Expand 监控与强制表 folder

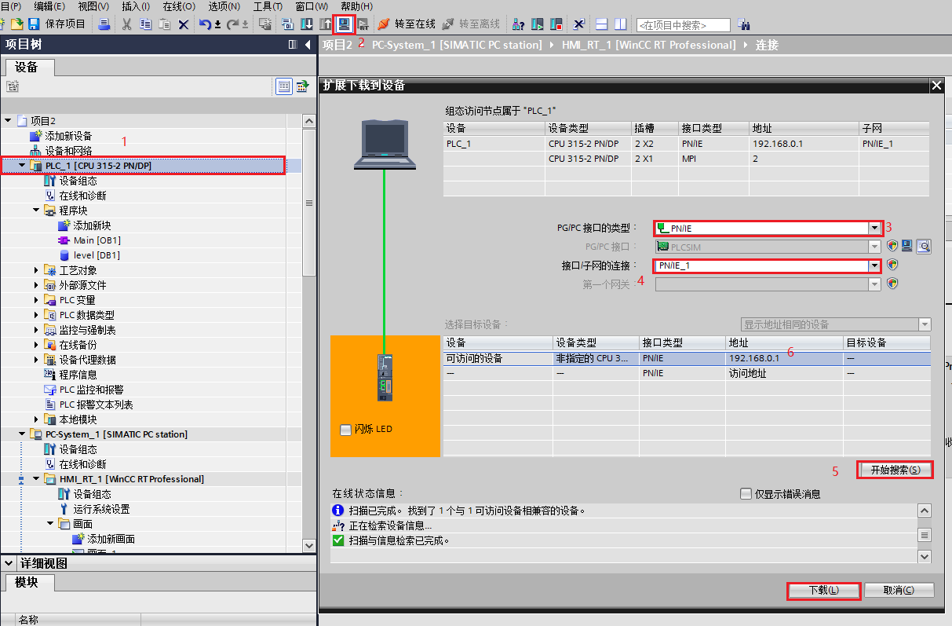point(36,330)
